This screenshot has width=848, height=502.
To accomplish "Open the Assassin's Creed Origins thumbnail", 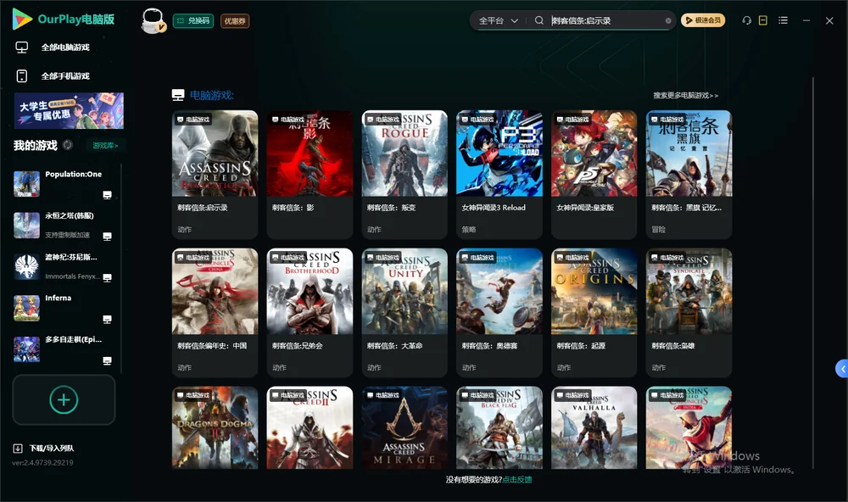I will (x=594, y=291).
